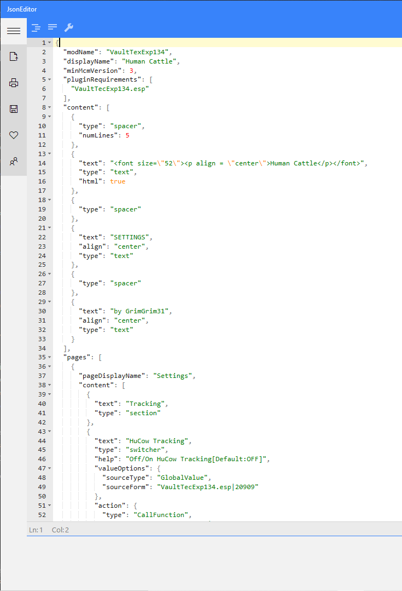
Task: Click line number 22 in the gutter
Action: click(42, 237)
